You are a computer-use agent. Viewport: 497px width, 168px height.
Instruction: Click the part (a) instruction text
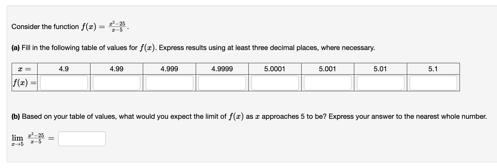[193, 47]
